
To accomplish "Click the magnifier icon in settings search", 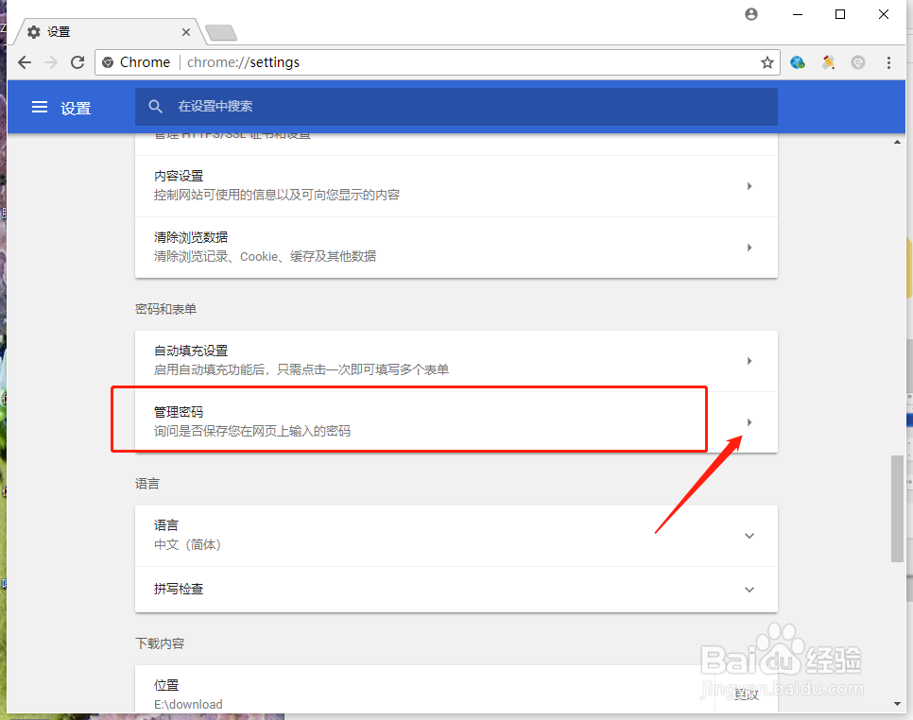I will (155, 106).
